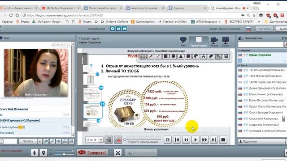The height and width of the screenshot is (161, 287).
Task: Adjust the lower volume slider near webcam
Action: pyautogui.click(x=64, y=154)
